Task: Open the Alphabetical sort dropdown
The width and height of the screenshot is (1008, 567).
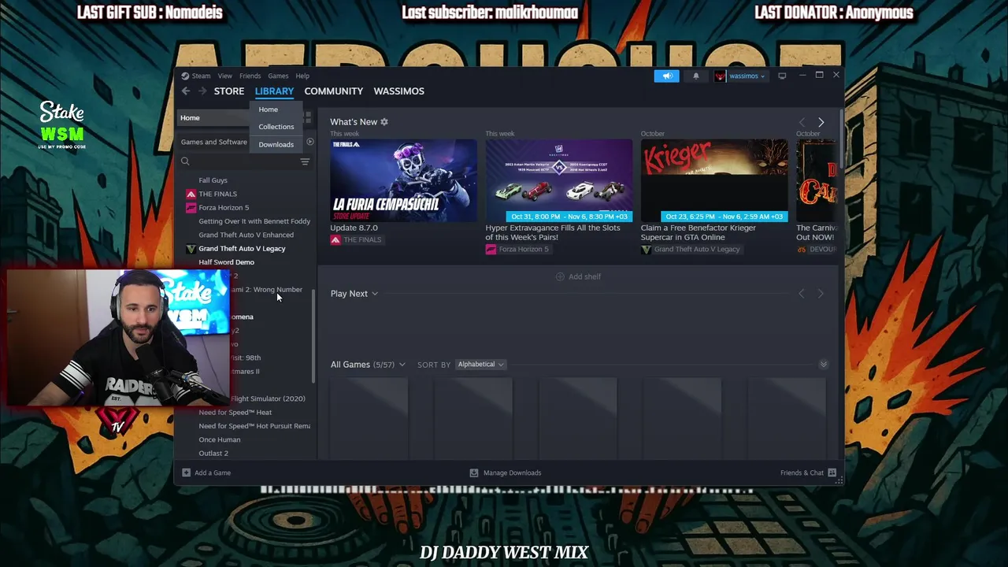Action: coord(480,365)
